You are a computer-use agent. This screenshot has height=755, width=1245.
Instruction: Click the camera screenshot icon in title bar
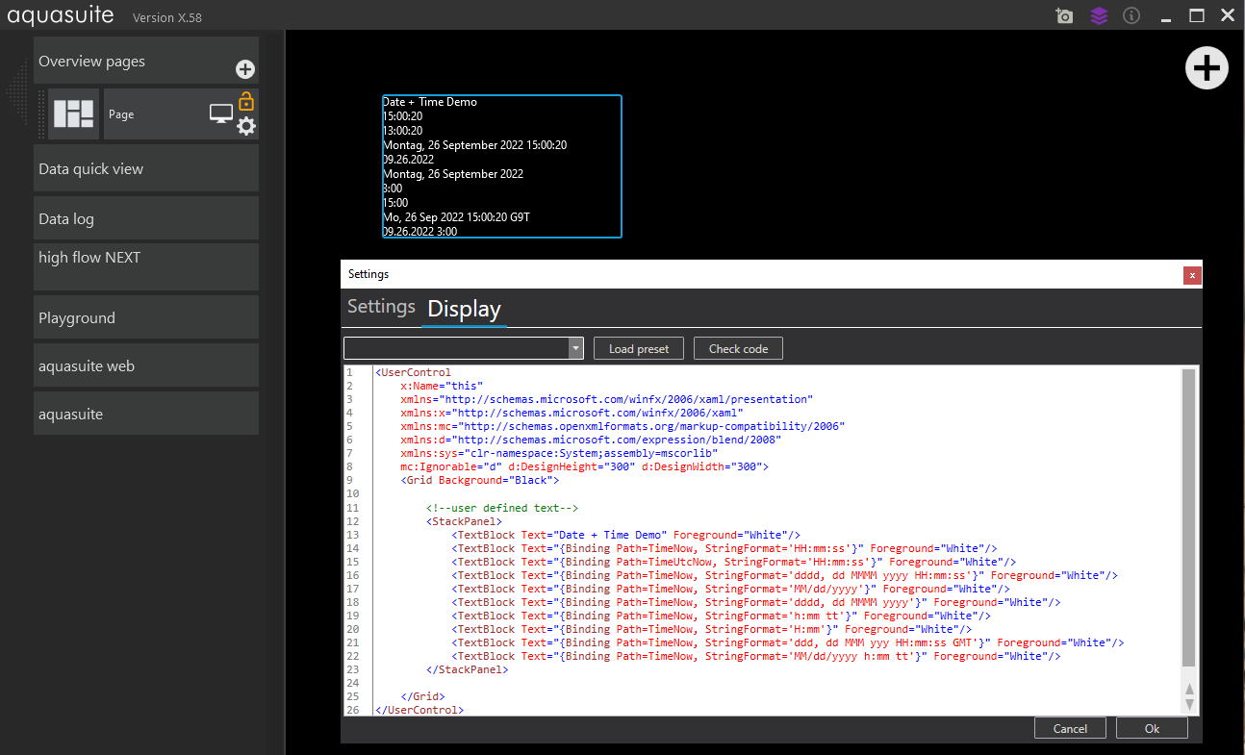[x=1064, y=15]
